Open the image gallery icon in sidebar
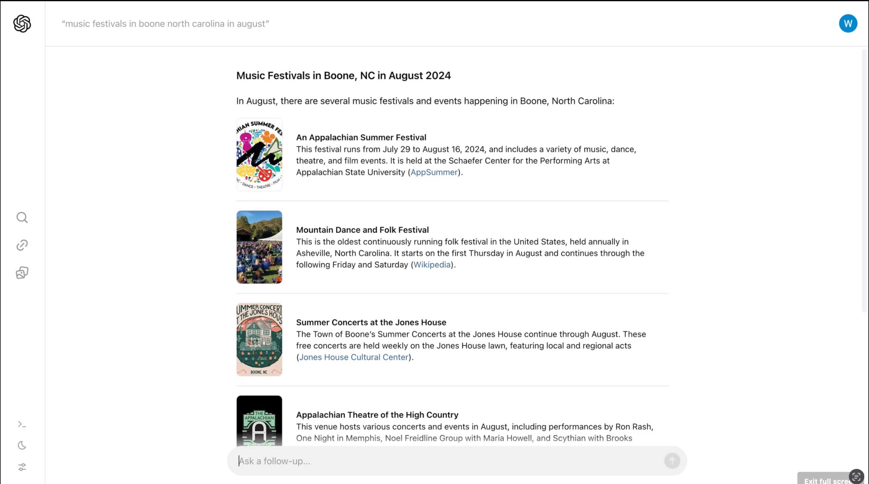The height and width of the screenshot is (484, 869). tap(22, 272)
